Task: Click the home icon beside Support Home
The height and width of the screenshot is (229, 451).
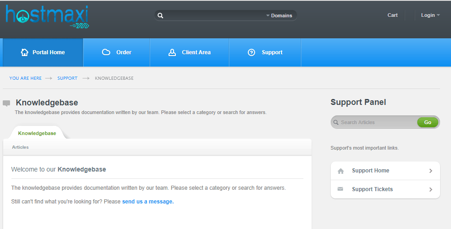Action: click(x=341, y=171)
